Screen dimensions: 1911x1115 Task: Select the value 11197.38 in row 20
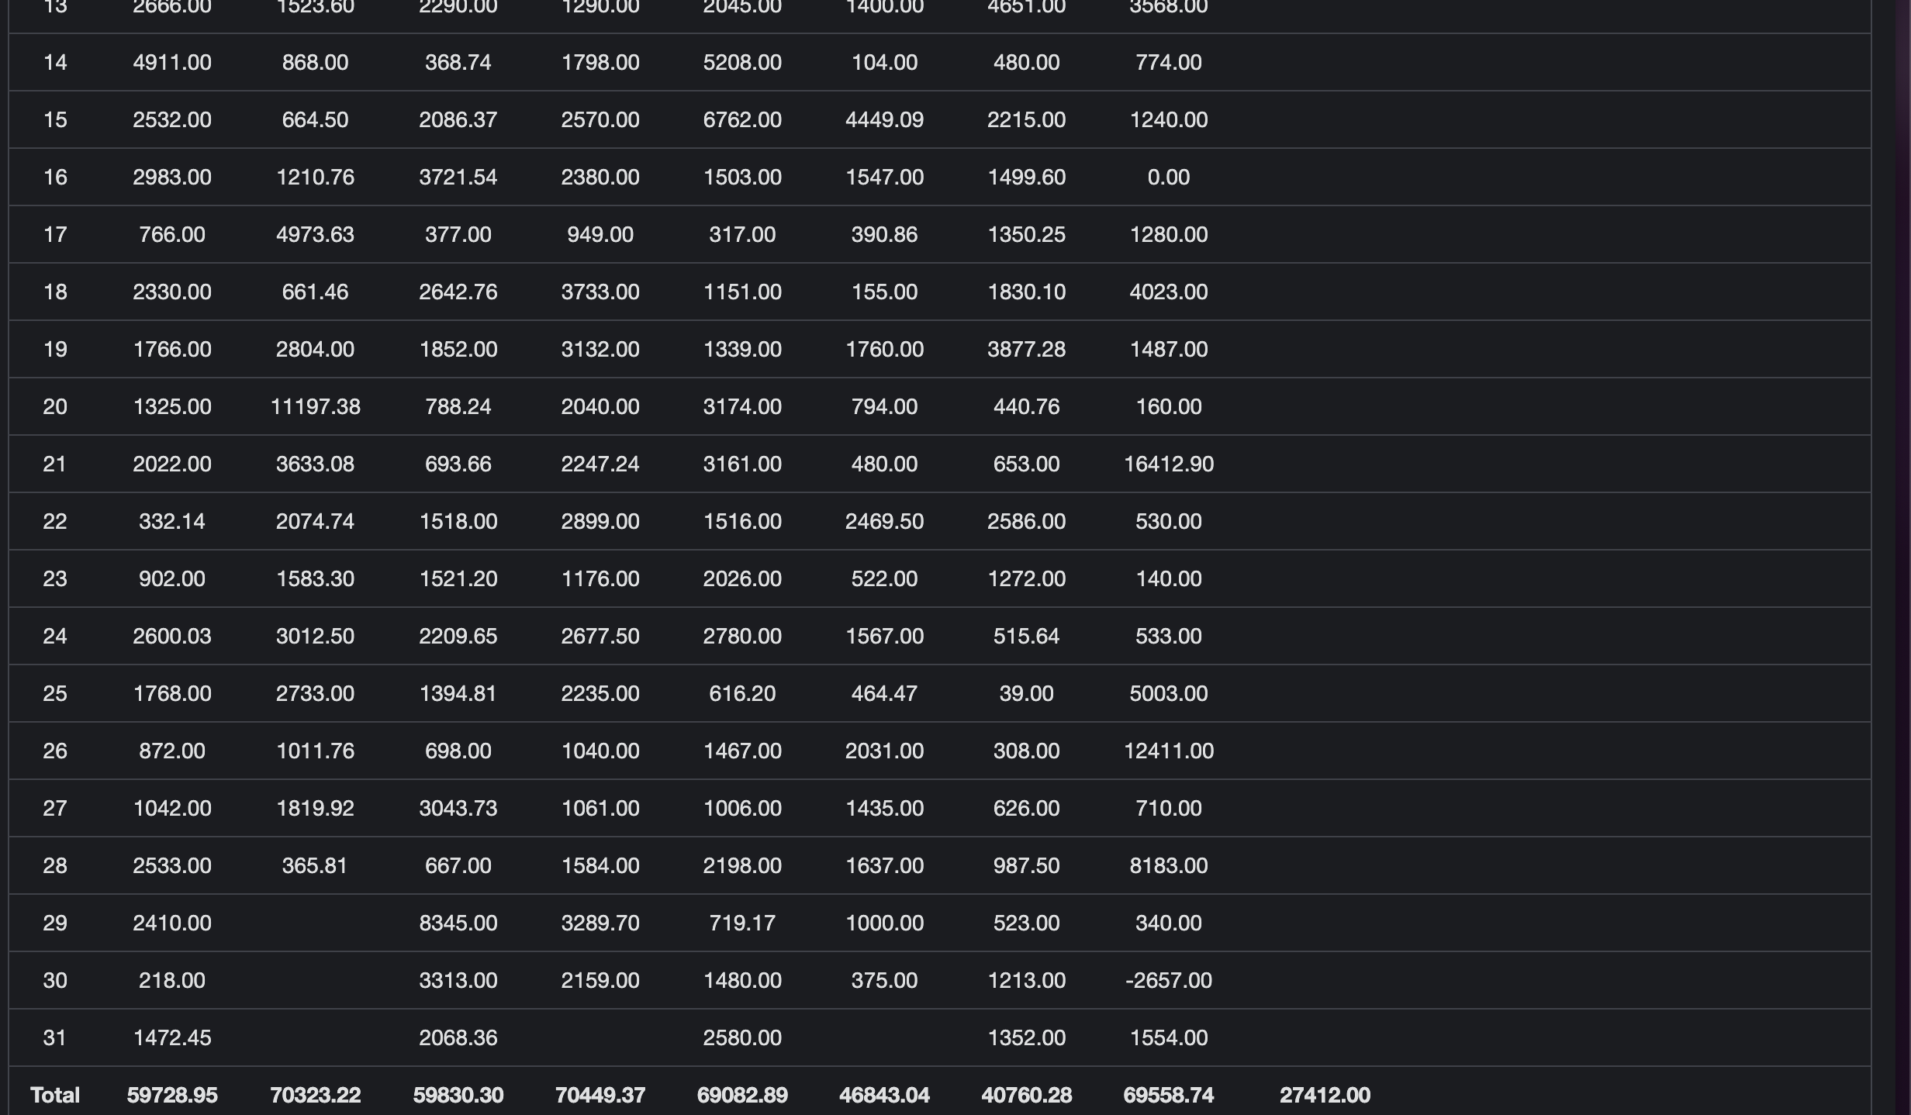click(x=315, y=406)
